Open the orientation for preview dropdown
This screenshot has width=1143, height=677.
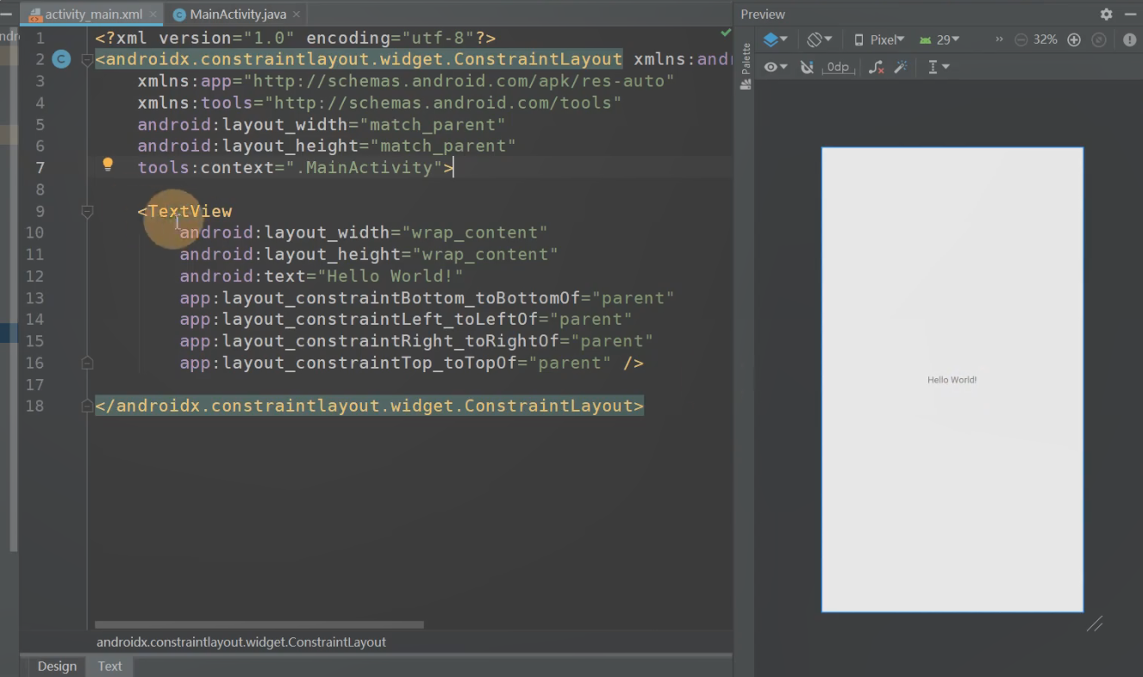(x=819, y=40)
